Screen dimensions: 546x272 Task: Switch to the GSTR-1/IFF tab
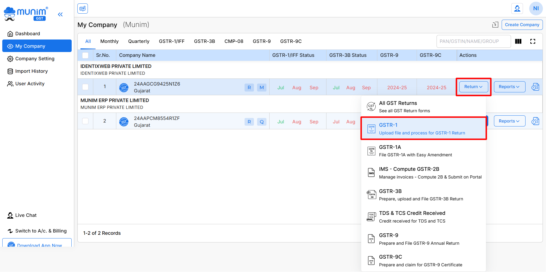point(172,41)
